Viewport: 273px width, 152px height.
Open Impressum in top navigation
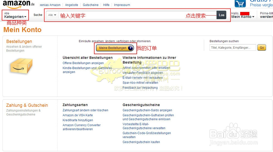tap(122, 5)
